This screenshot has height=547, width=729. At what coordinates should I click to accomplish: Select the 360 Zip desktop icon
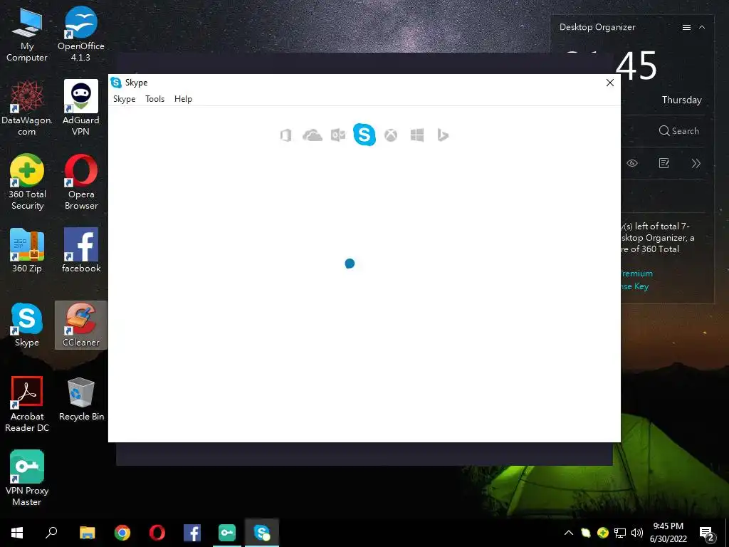[x=27, y=250]
